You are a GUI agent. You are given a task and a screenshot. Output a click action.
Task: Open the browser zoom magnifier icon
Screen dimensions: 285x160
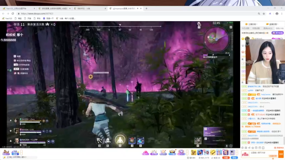pyautogui.click(x=259, y=14)
